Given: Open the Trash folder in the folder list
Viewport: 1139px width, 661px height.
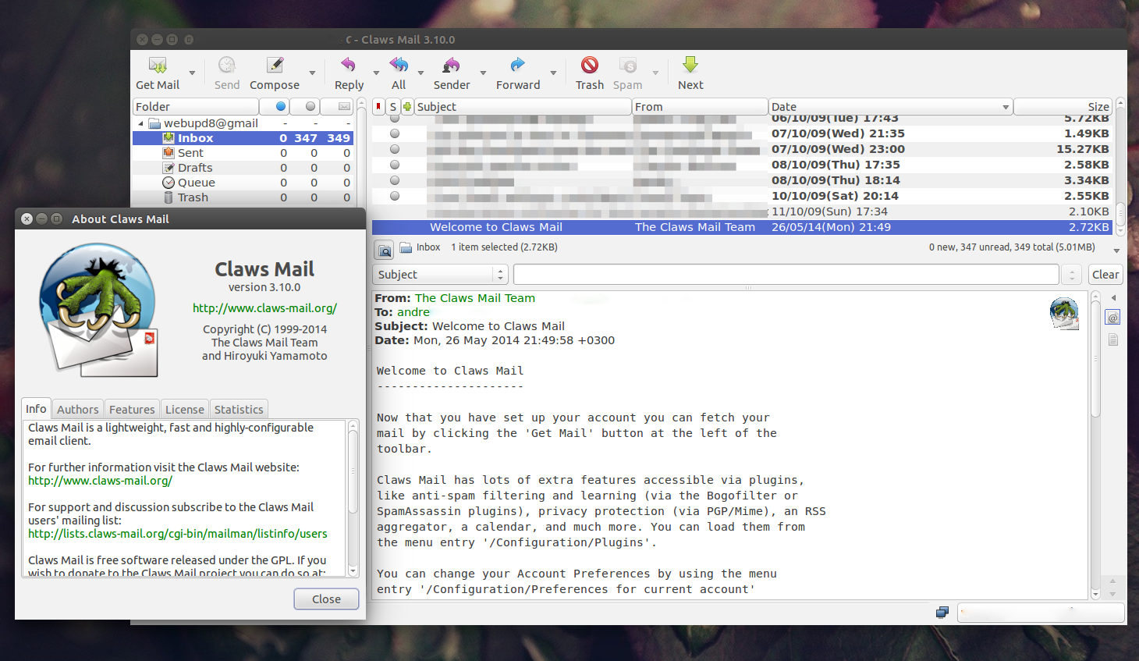Looking at the screenshot, I should (x=193, y=197).
